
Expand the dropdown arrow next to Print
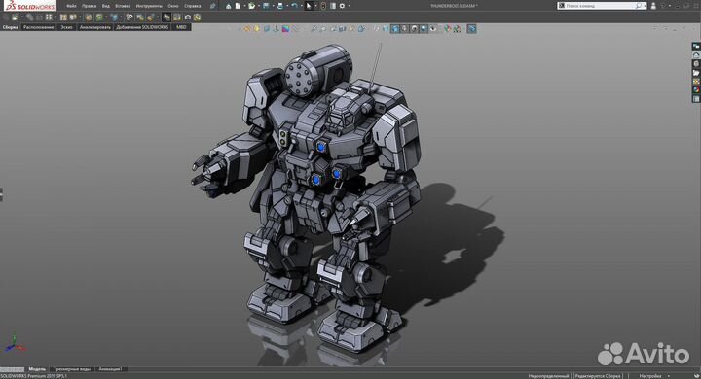(286, 6)
